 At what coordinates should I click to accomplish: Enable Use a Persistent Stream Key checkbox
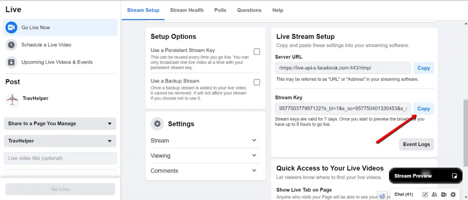click(x=257, y=52)
